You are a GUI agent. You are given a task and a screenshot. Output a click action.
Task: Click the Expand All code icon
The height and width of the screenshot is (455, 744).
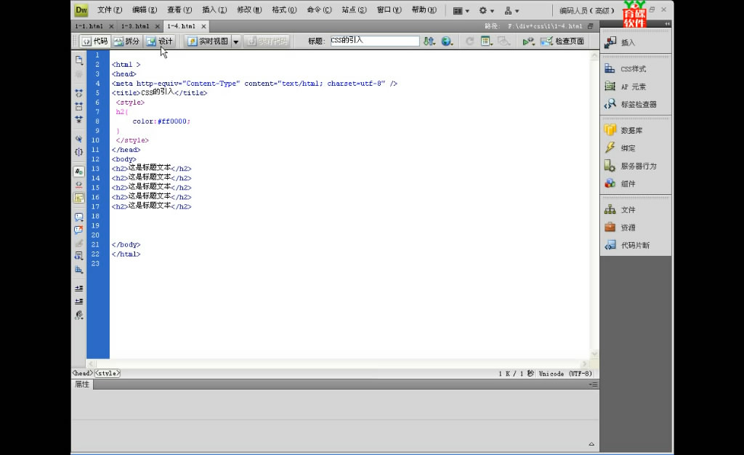(x=78, y=119)
